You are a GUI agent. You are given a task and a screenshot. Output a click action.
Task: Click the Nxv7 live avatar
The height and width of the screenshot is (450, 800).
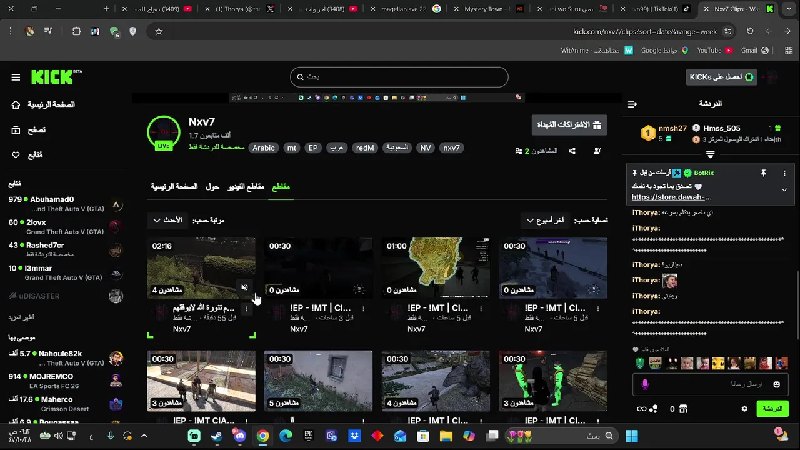point(164,132)
